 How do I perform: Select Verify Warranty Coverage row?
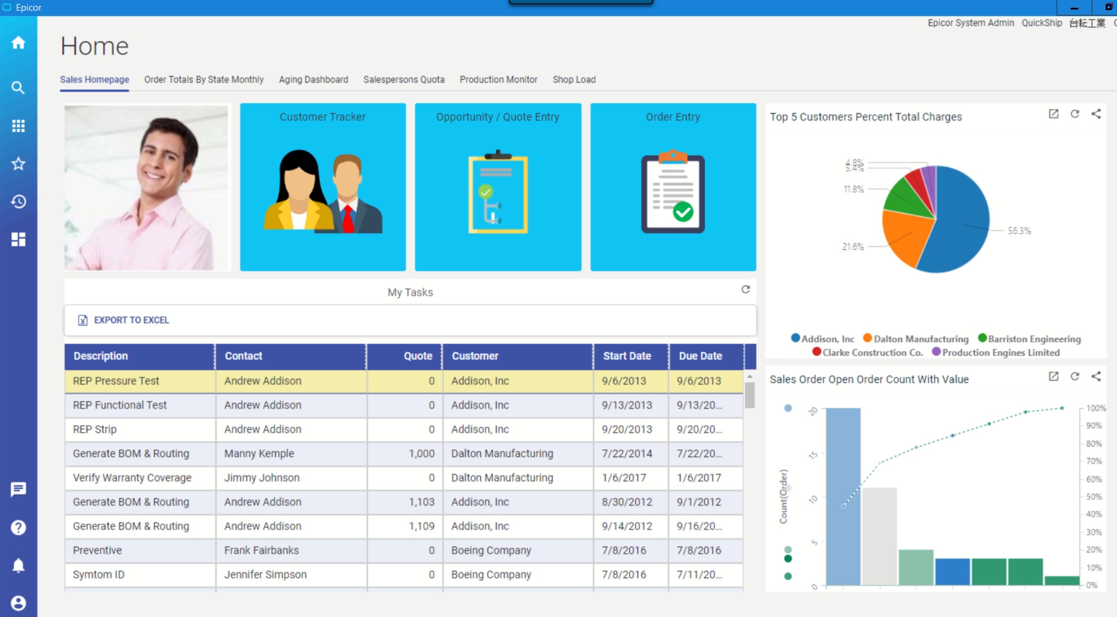click(x=404, y=478)
